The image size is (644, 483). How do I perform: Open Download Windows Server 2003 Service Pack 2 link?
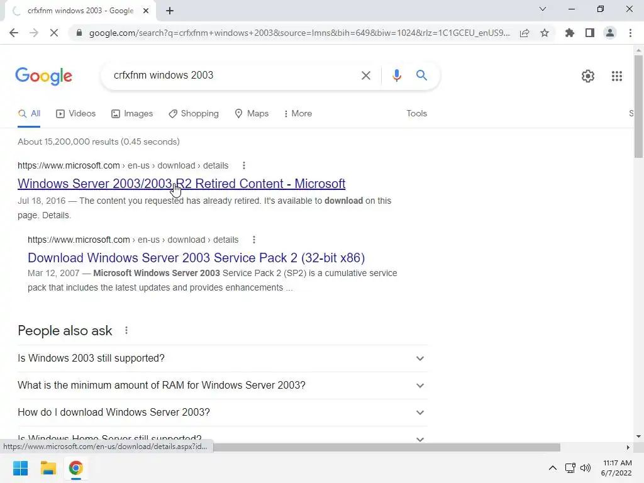pos(196,257)
